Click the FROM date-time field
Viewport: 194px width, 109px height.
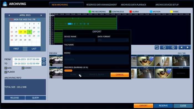(x=27, y=59)
